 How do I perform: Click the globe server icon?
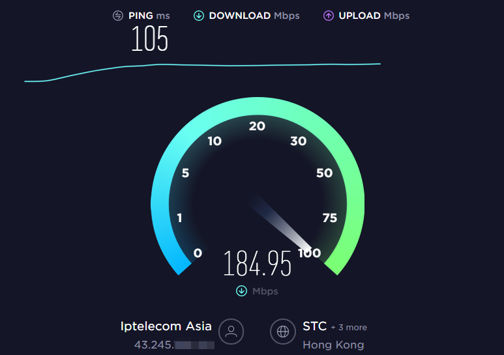click(283, 332)
